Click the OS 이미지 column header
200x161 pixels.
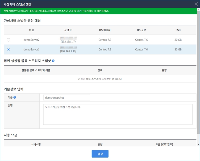[x=105, y=30]
